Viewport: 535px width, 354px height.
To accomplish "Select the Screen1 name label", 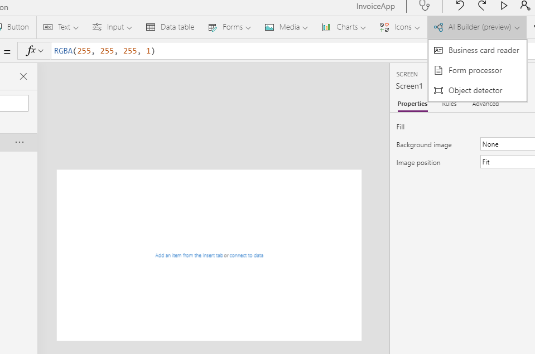I will click(x=409, y=86).
